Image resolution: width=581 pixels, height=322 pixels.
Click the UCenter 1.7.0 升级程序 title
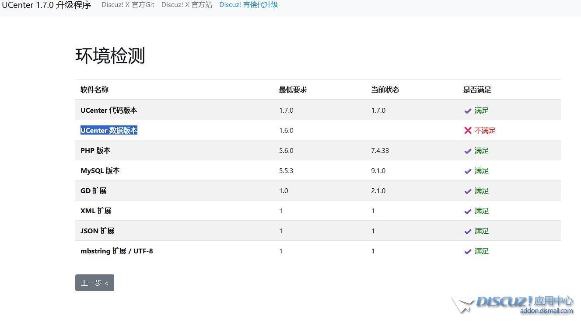[x=46, y=5]
